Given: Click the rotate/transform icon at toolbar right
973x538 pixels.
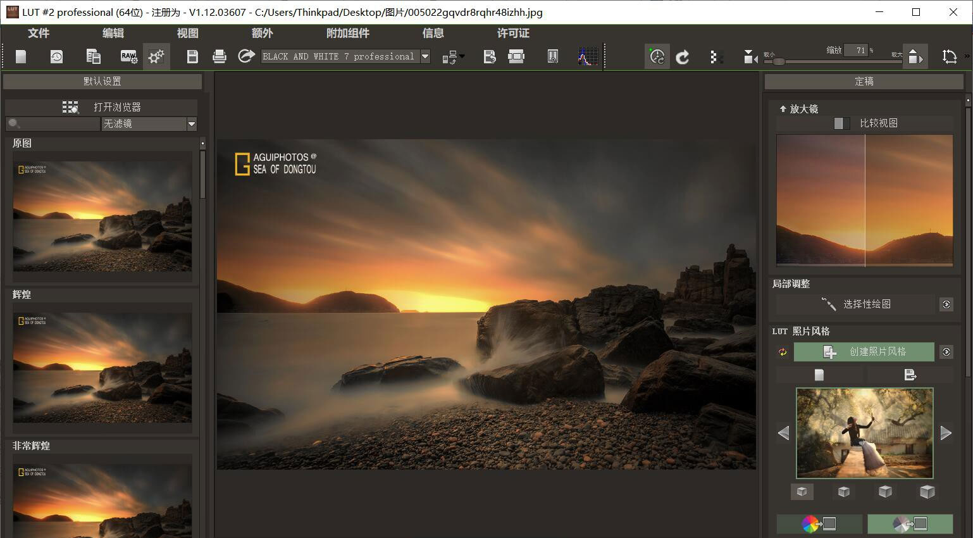Looking at the screenshot, I should tap(949, 57).
